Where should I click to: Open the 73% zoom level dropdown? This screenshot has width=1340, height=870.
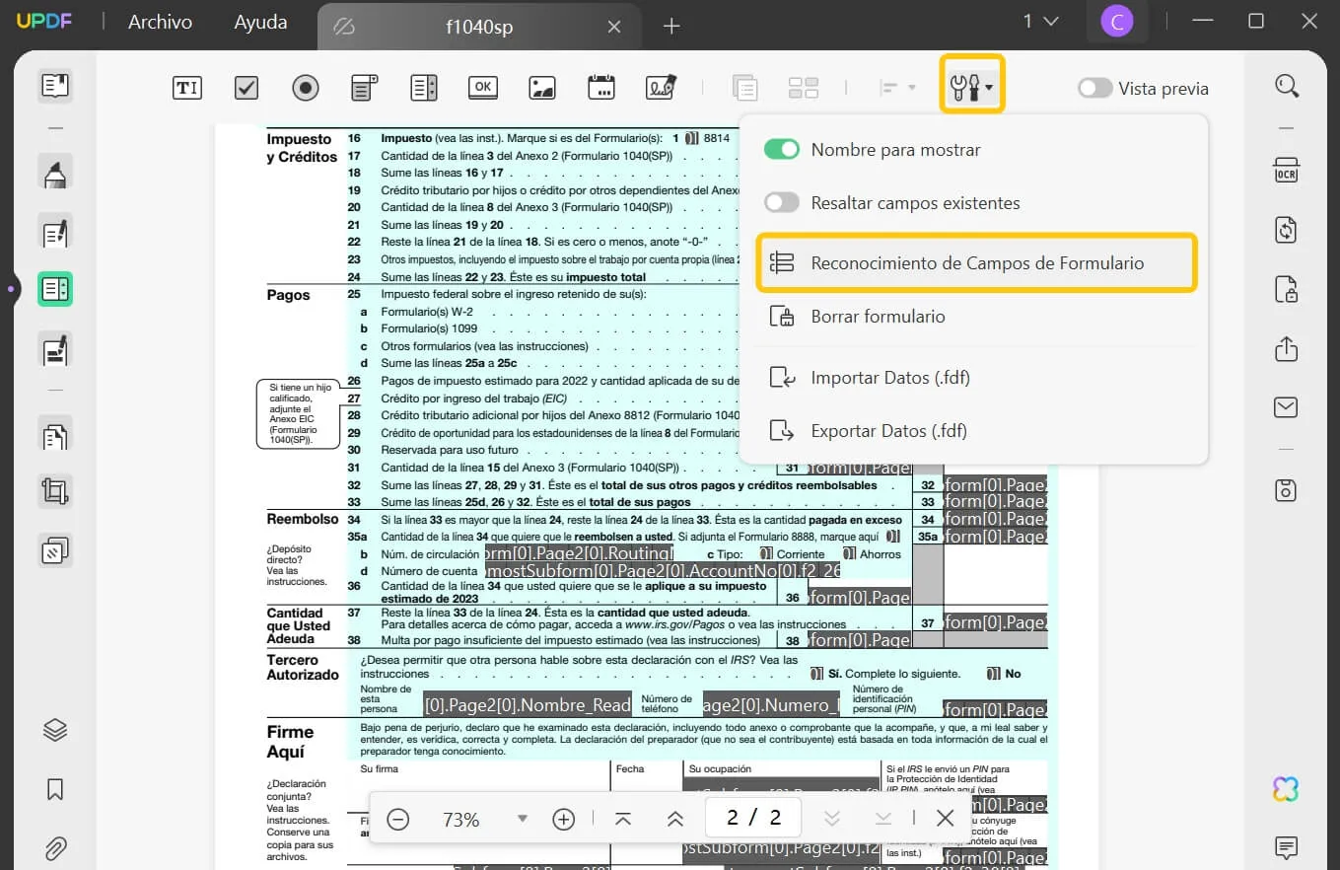coord(523,819)
